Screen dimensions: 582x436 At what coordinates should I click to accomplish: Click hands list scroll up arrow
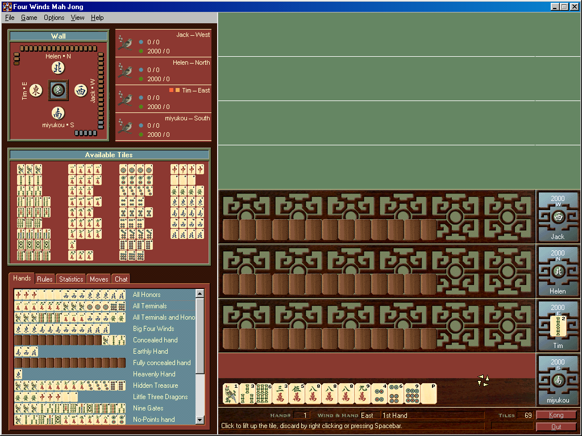[199, 294]
